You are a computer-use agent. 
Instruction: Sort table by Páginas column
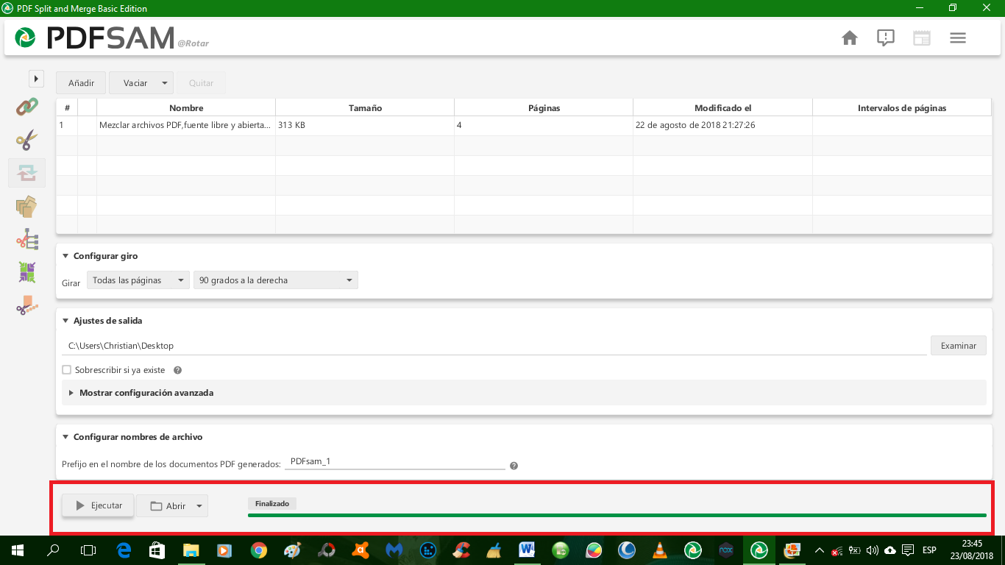click(544, 107)
